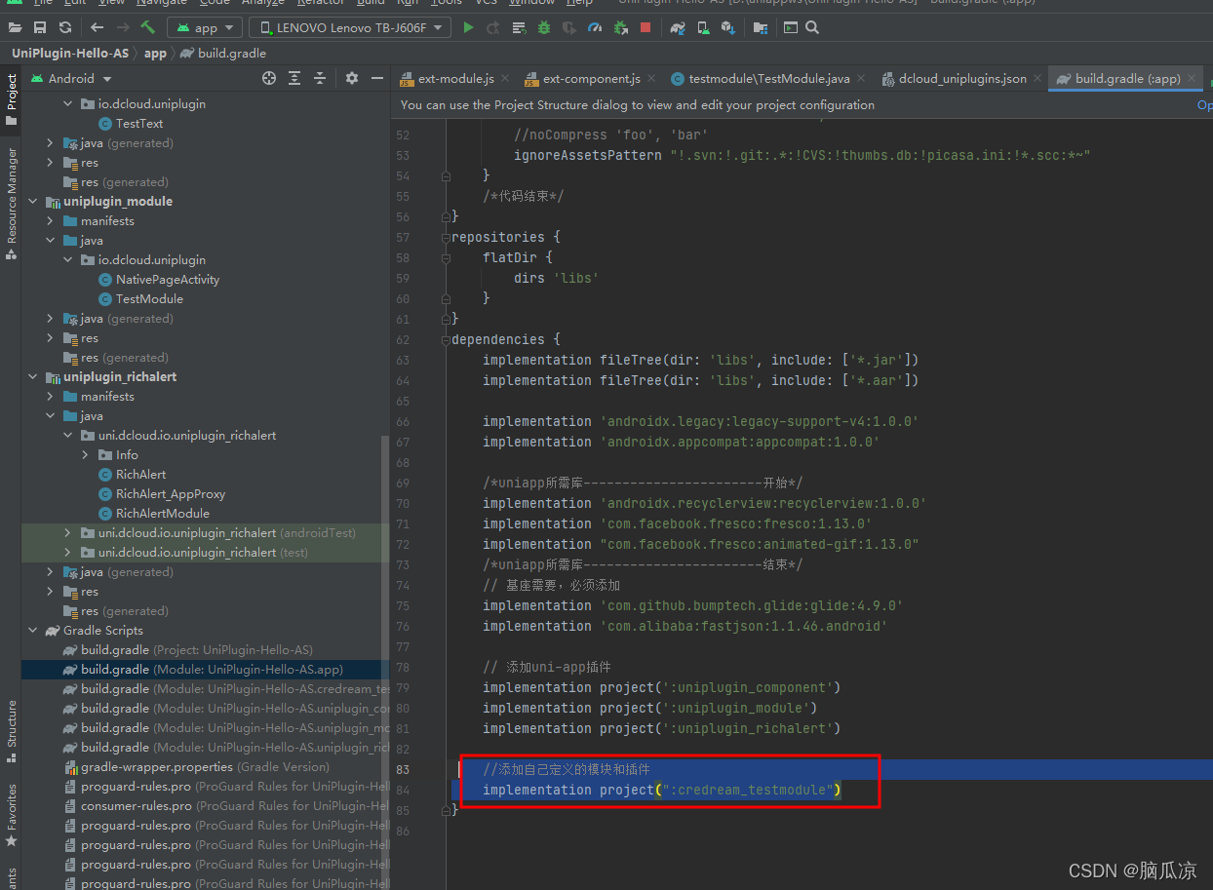Click the Sync/Reload from disk icon
Screen dimensions: 1213x890
pos(65,27)
